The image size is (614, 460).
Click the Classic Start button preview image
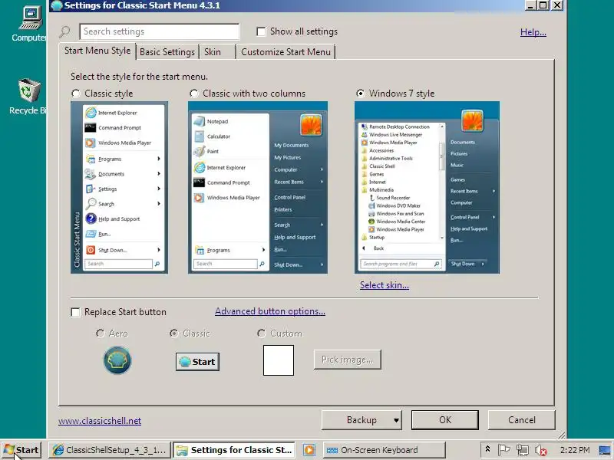197,361
